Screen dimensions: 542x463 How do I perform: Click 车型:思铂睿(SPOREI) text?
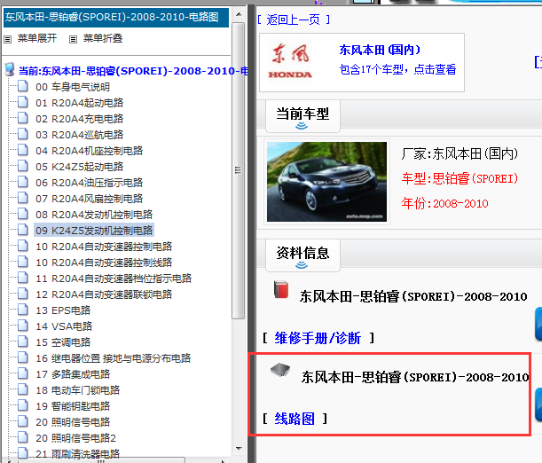[x=460, y=178]
